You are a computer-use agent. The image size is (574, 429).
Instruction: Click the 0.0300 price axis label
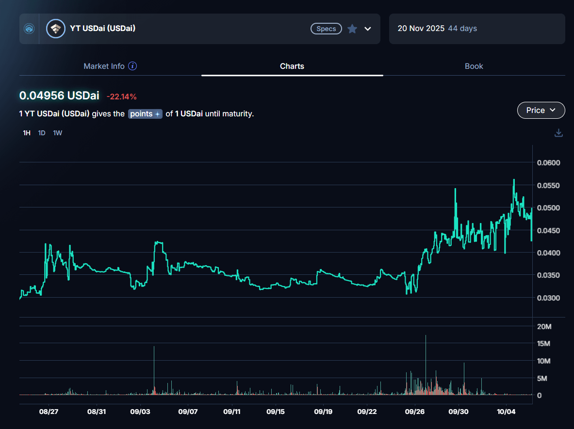click(548, 298)
